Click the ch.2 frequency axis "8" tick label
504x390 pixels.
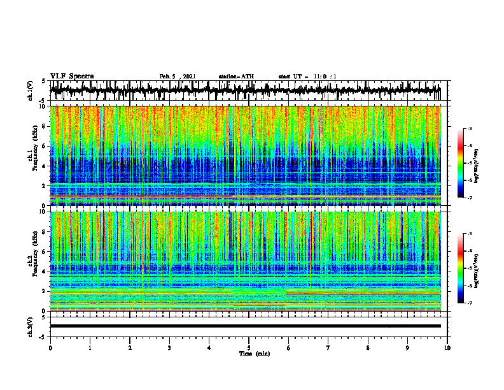click(45, 232)
